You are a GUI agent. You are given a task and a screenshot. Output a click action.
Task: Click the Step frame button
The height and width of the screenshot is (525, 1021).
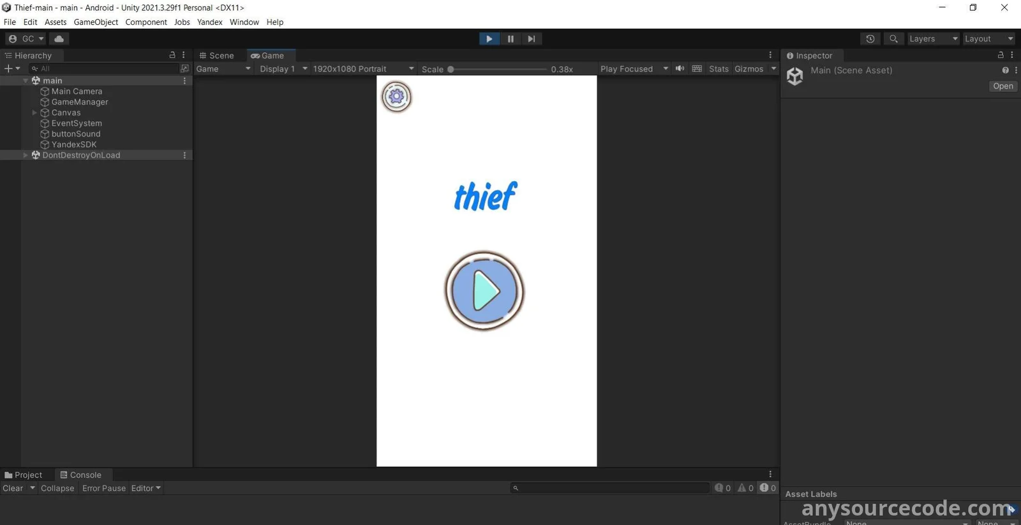point(531,39)
